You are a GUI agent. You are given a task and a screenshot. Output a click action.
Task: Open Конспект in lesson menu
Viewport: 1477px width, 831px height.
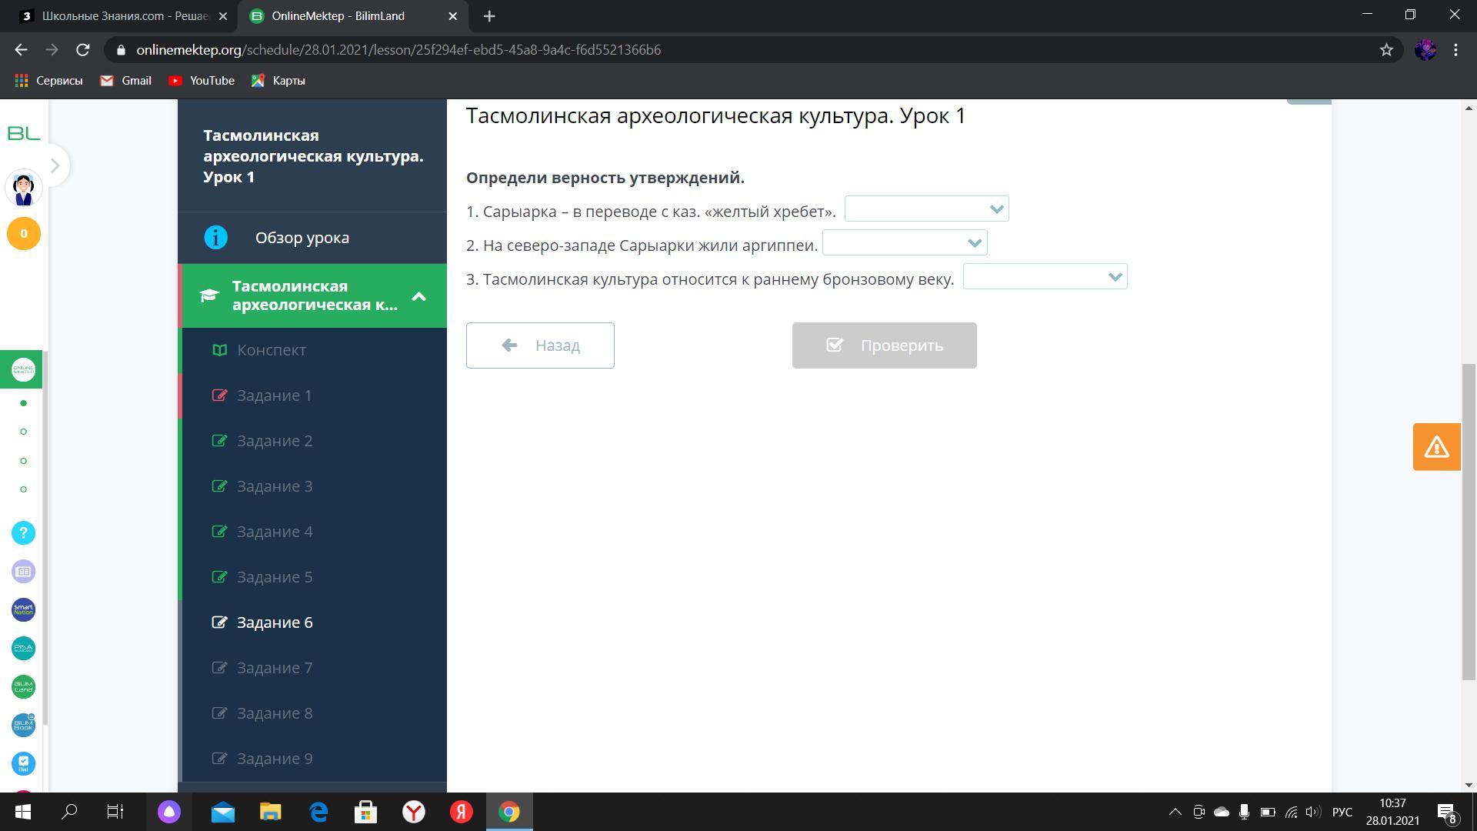271,350
